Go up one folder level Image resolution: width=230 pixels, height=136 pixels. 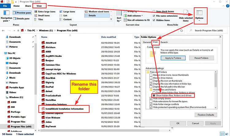click(x=18, y=31)
